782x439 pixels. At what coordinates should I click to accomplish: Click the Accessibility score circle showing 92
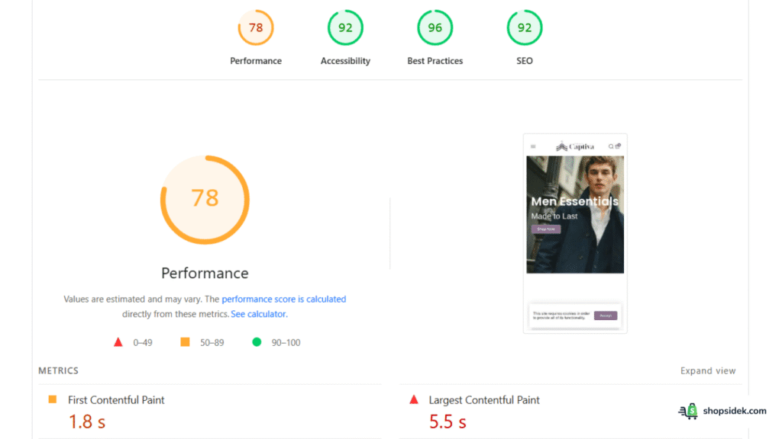tap(345, 27)
